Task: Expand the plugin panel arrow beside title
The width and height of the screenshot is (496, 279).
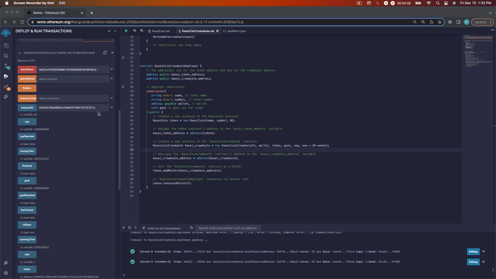Action: pos(115,31)
